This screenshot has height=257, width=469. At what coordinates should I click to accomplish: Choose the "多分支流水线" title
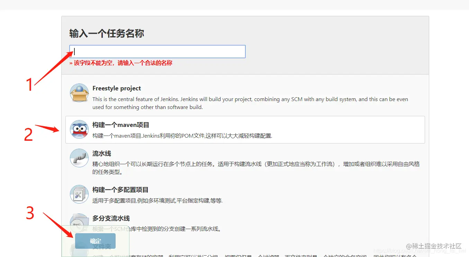click(x=111, y=218)
